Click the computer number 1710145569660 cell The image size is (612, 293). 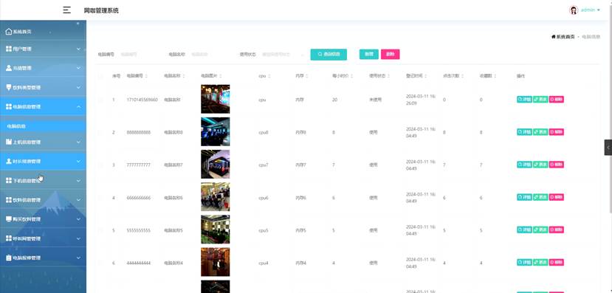coord(142,100)
